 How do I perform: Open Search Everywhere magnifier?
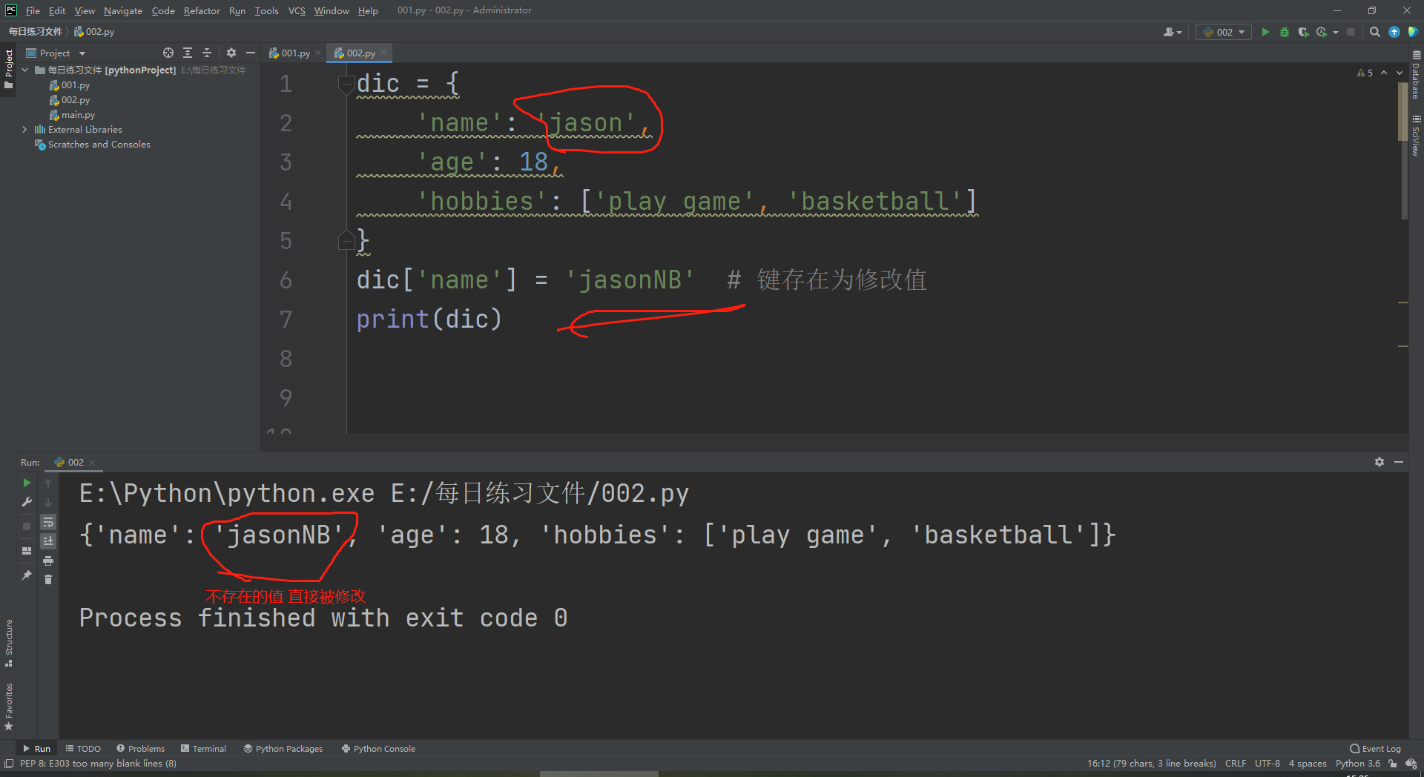click(x=1375, y=32)
